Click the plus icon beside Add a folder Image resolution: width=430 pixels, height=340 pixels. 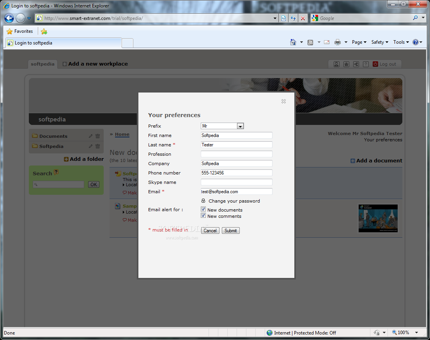pos(66,159)
